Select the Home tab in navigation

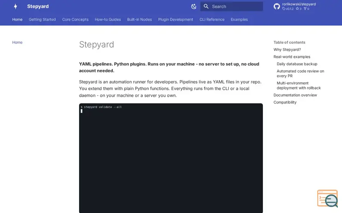click(x=17, y=20)
